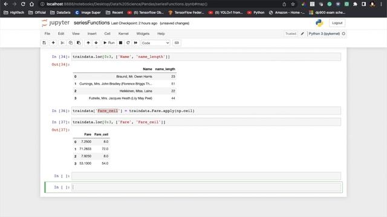Click the browser back arrow
This screenshot has width=387, height=217.
(5, 4)
